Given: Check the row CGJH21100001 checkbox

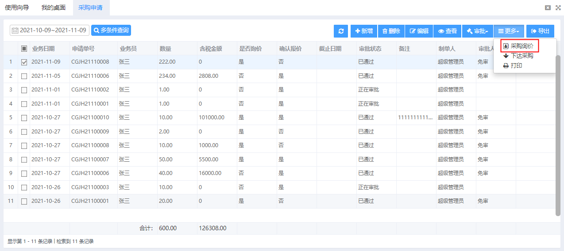Looking at the screenshot, I should pyautogui.click(x=24, y=202).
